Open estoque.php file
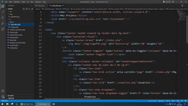This screenshot has width=188, height=106. (x=14, y=37)
